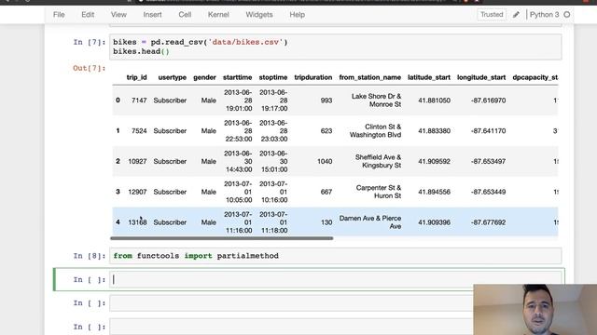Click tripduration value 623

(326, 130)
